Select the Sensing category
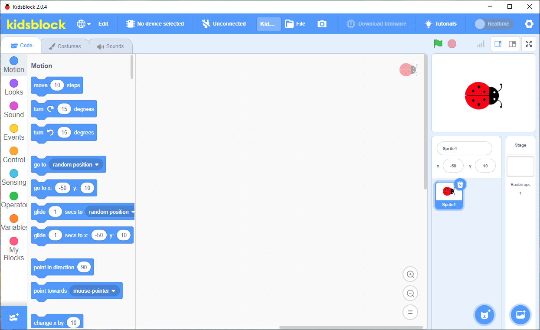This screenshot has width=540, height=330. coord(14,178)
